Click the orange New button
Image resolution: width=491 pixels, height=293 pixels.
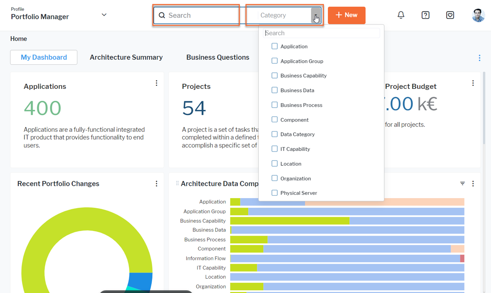tap(346, 15)
